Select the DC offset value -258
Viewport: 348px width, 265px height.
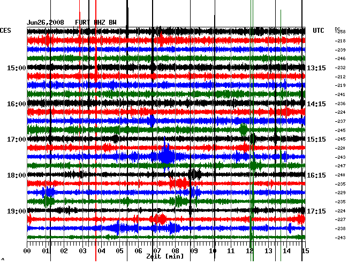340,32
